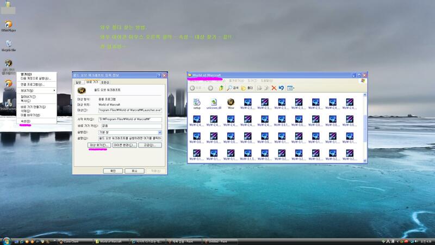Click the Copy To toolbar icon

point(266,88)
